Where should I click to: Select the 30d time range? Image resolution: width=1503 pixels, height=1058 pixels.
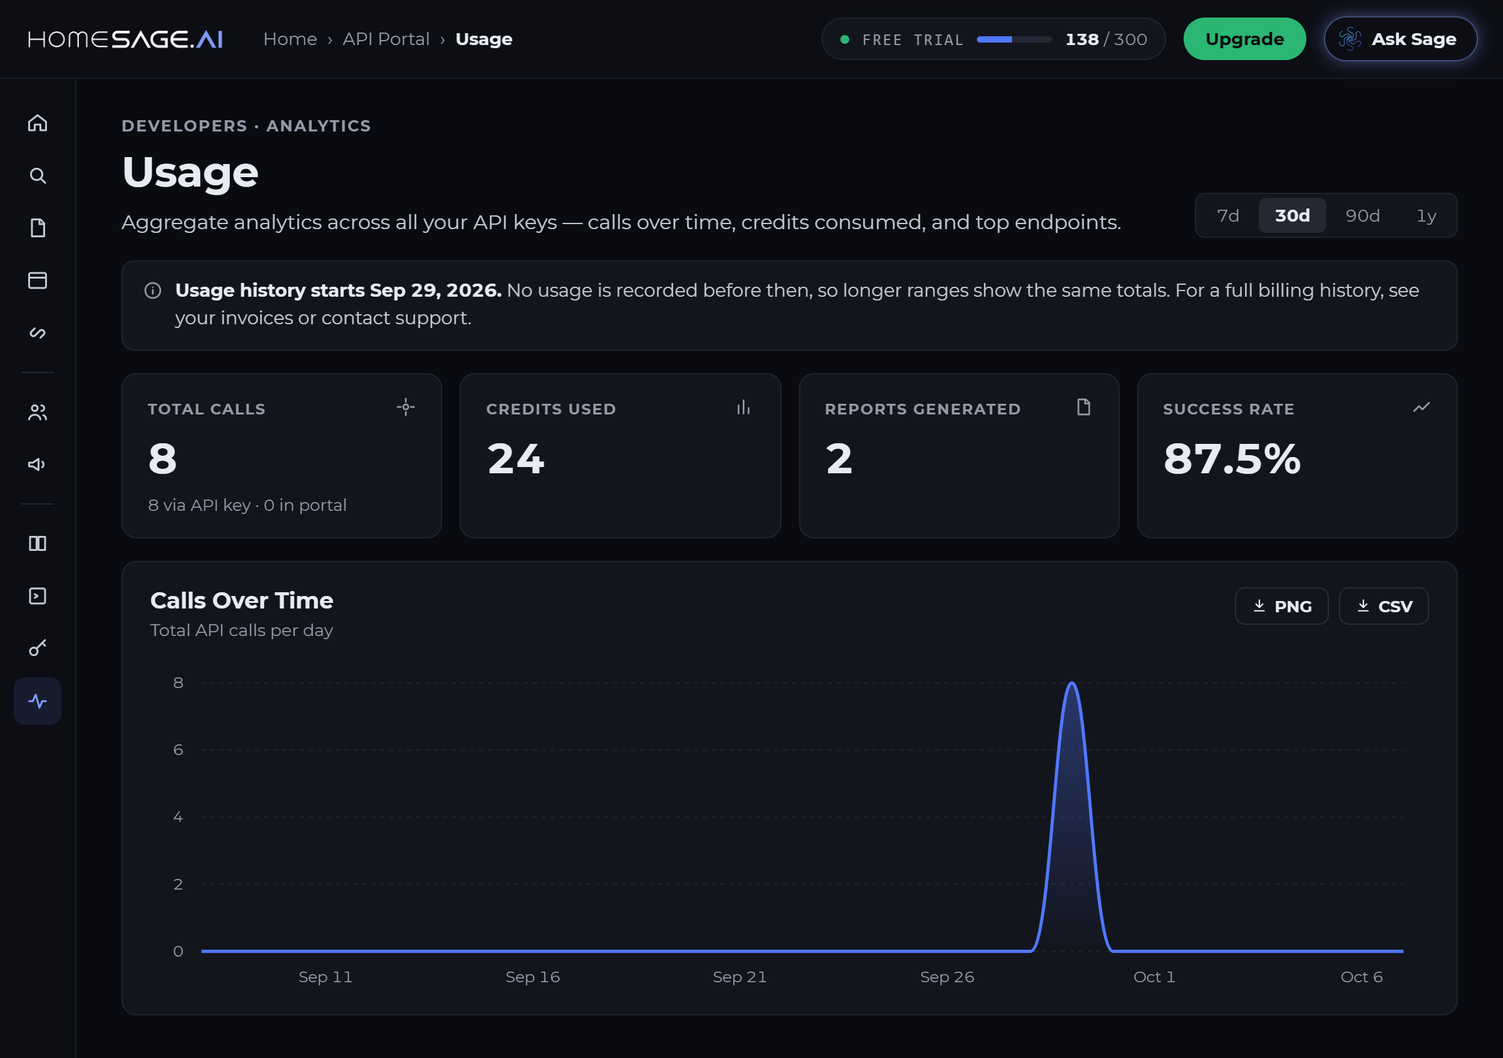point(1292,215)
